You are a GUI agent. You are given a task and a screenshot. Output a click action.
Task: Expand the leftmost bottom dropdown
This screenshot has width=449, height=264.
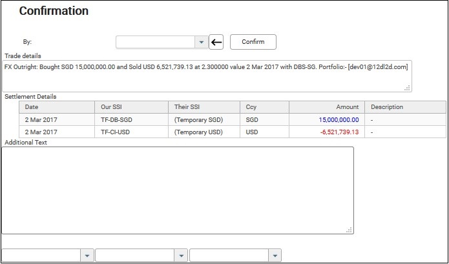87,256
